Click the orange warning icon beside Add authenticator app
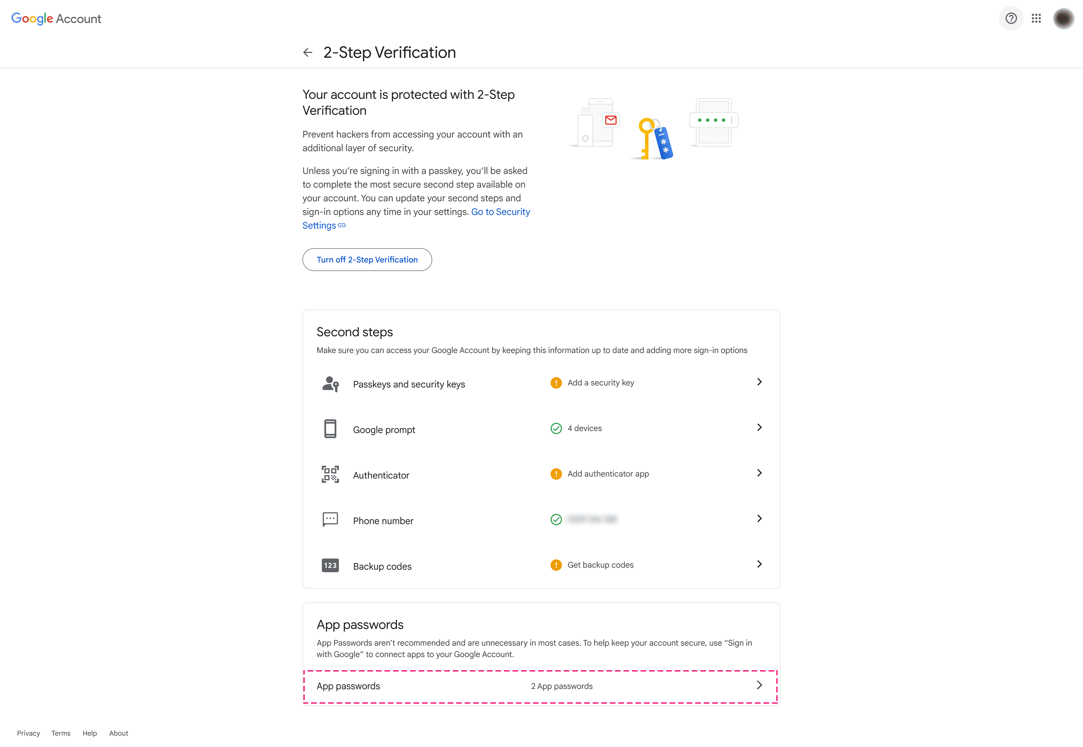This screenshot has height=747, width=1083. coord(556,474)
